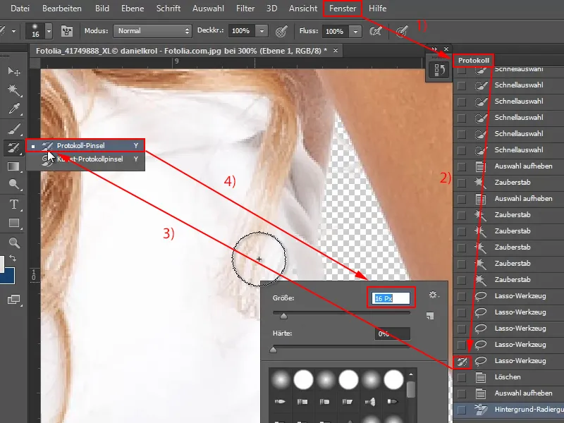The height and width of the screenshot is (423, 564).
Task: Click the Größe size input field
Action: (x=391, y=298)
